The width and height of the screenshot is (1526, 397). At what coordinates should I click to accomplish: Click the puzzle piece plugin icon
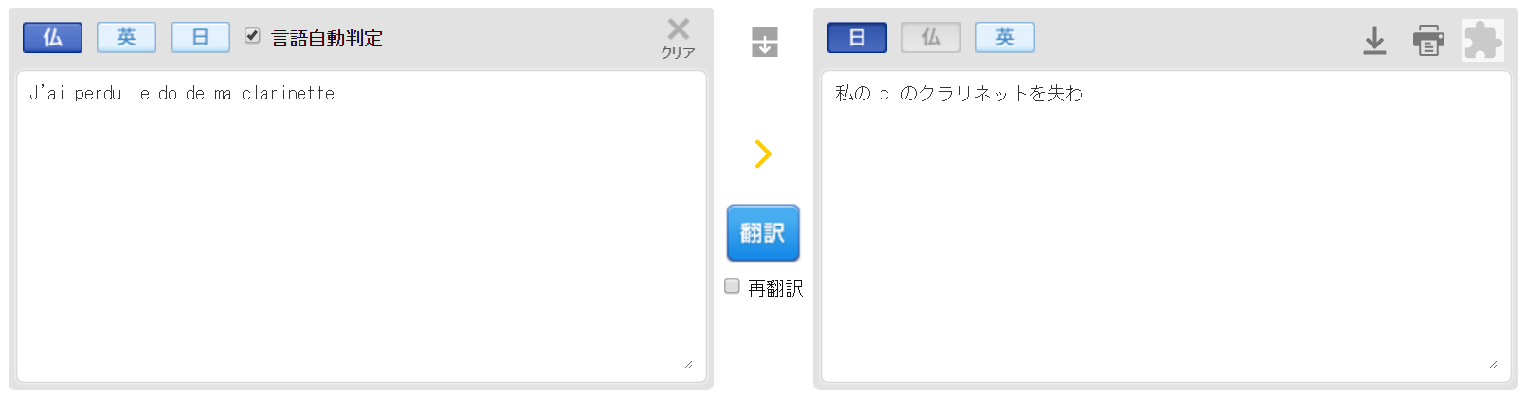pyautogui.click(x=1482, y=41)
